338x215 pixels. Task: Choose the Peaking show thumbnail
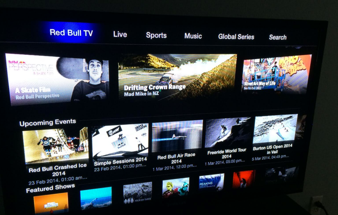[211, 183]
